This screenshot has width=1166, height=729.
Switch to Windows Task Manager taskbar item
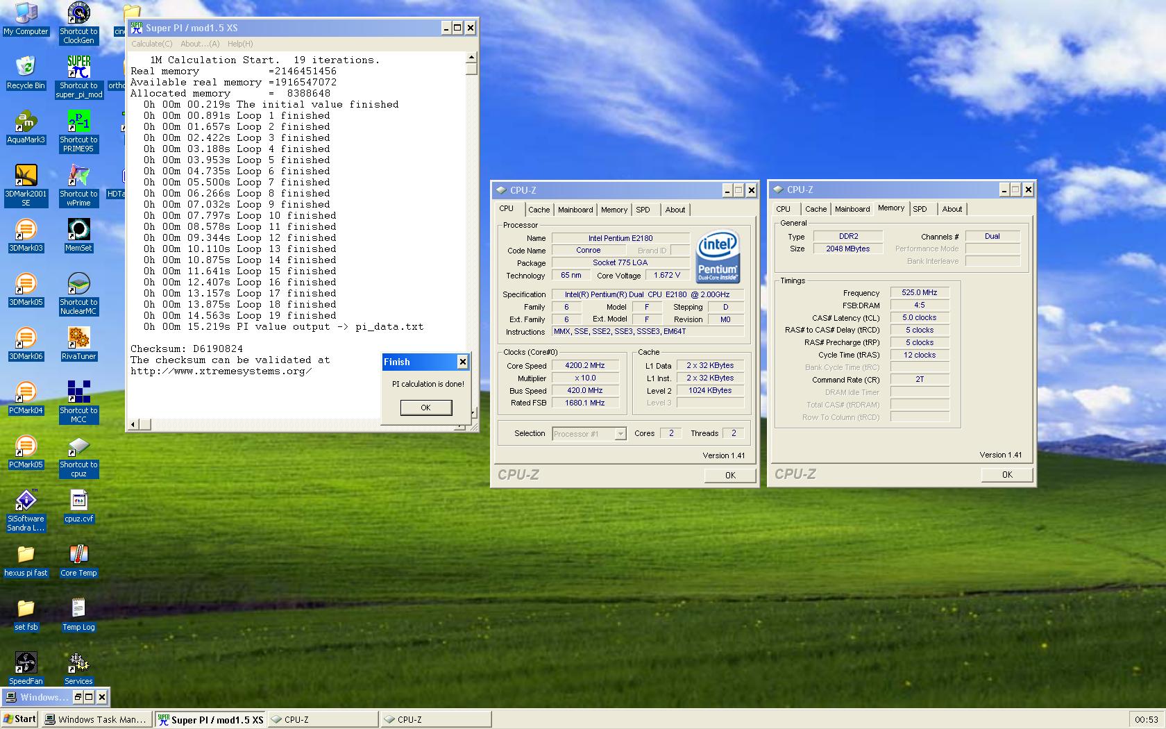coord(96,719)
